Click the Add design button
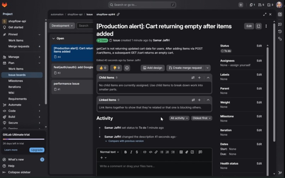285x178 pixels. tap(153, 68)
